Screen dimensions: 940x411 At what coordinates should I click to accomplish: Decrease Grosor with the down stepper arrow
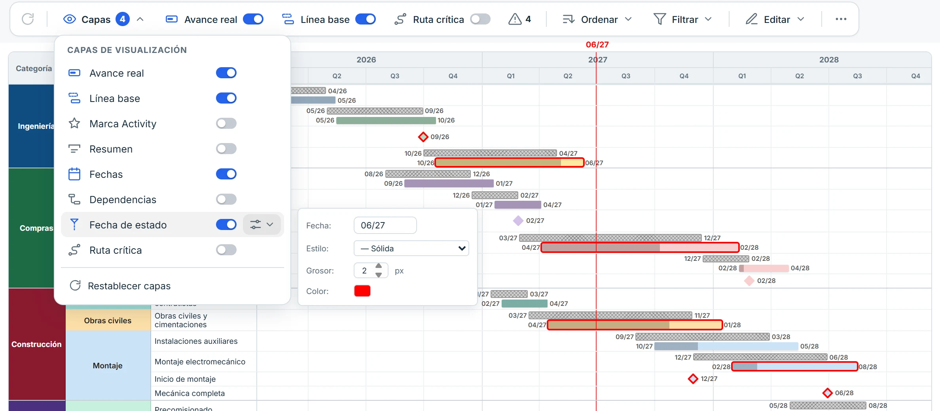click(379, 275)
